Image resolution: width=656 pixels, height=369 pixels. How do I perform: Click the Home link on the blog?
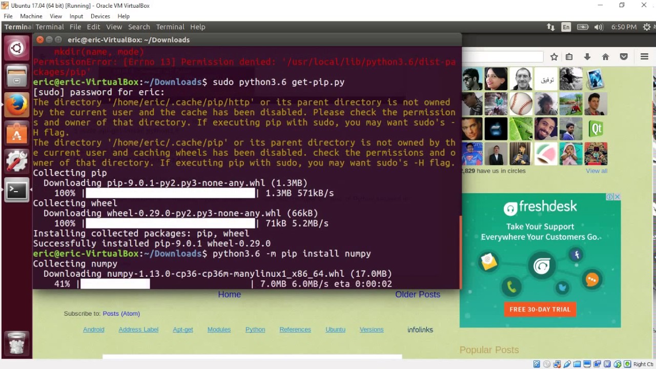tap(230, 295)
